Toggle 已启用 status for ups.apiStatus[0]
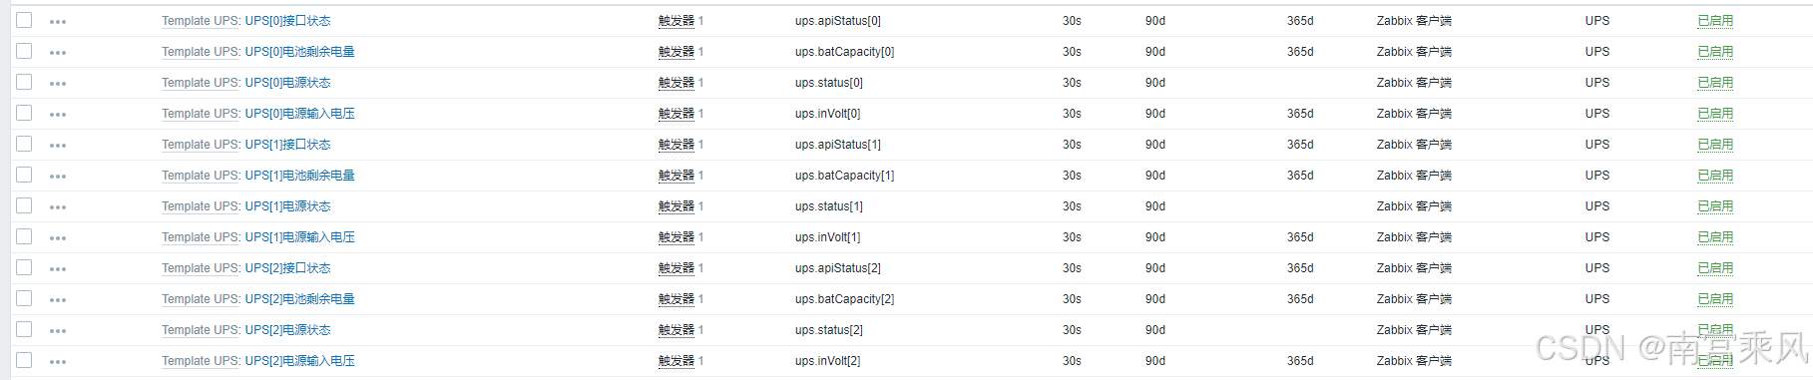The image size is (1813, 380). pyautogui.click(x=1715, y=21)
